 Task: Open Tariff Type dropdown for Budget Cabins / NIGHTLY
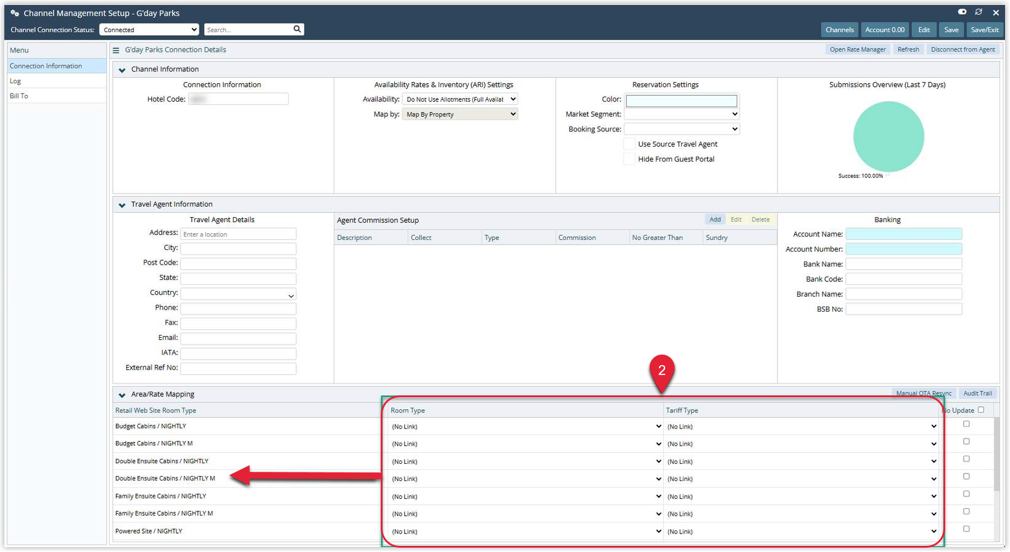click(x=801, y=427)
